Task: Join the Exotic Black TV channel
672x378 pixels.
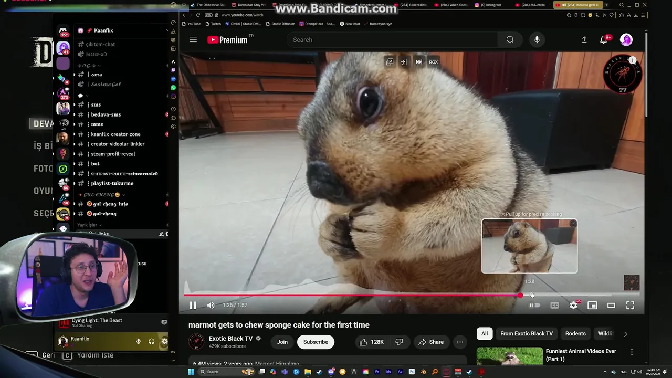Action: 282,342
